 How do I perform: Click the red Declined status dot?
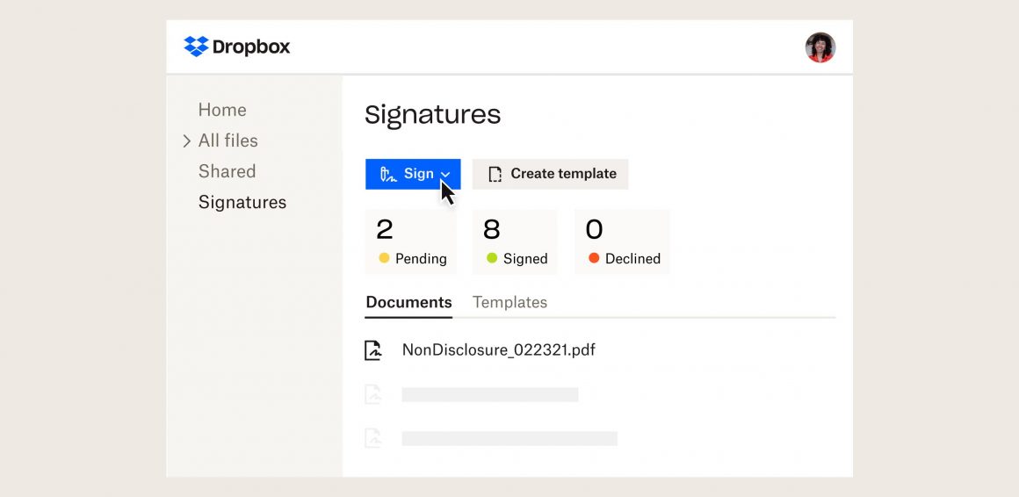pyautogui.click(x=594, y=258)
